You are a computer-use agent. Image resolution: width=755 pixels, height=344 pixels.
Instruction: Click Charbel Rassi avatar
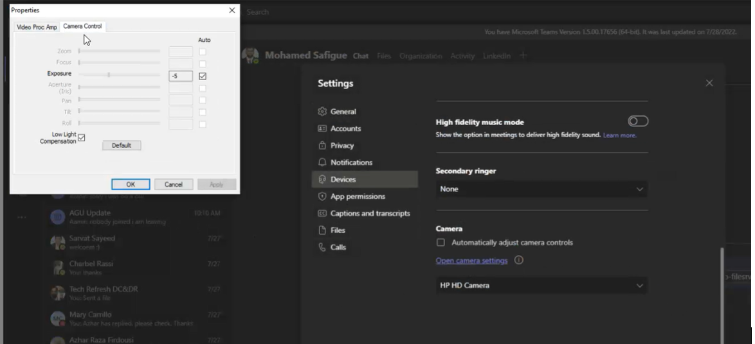click(x=58, y=268)
